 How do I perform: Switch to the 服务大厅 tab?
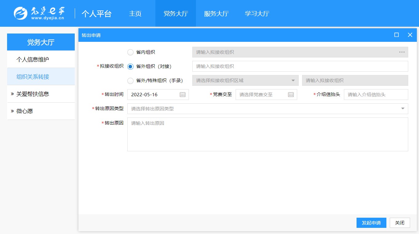(x=216, y=14)
